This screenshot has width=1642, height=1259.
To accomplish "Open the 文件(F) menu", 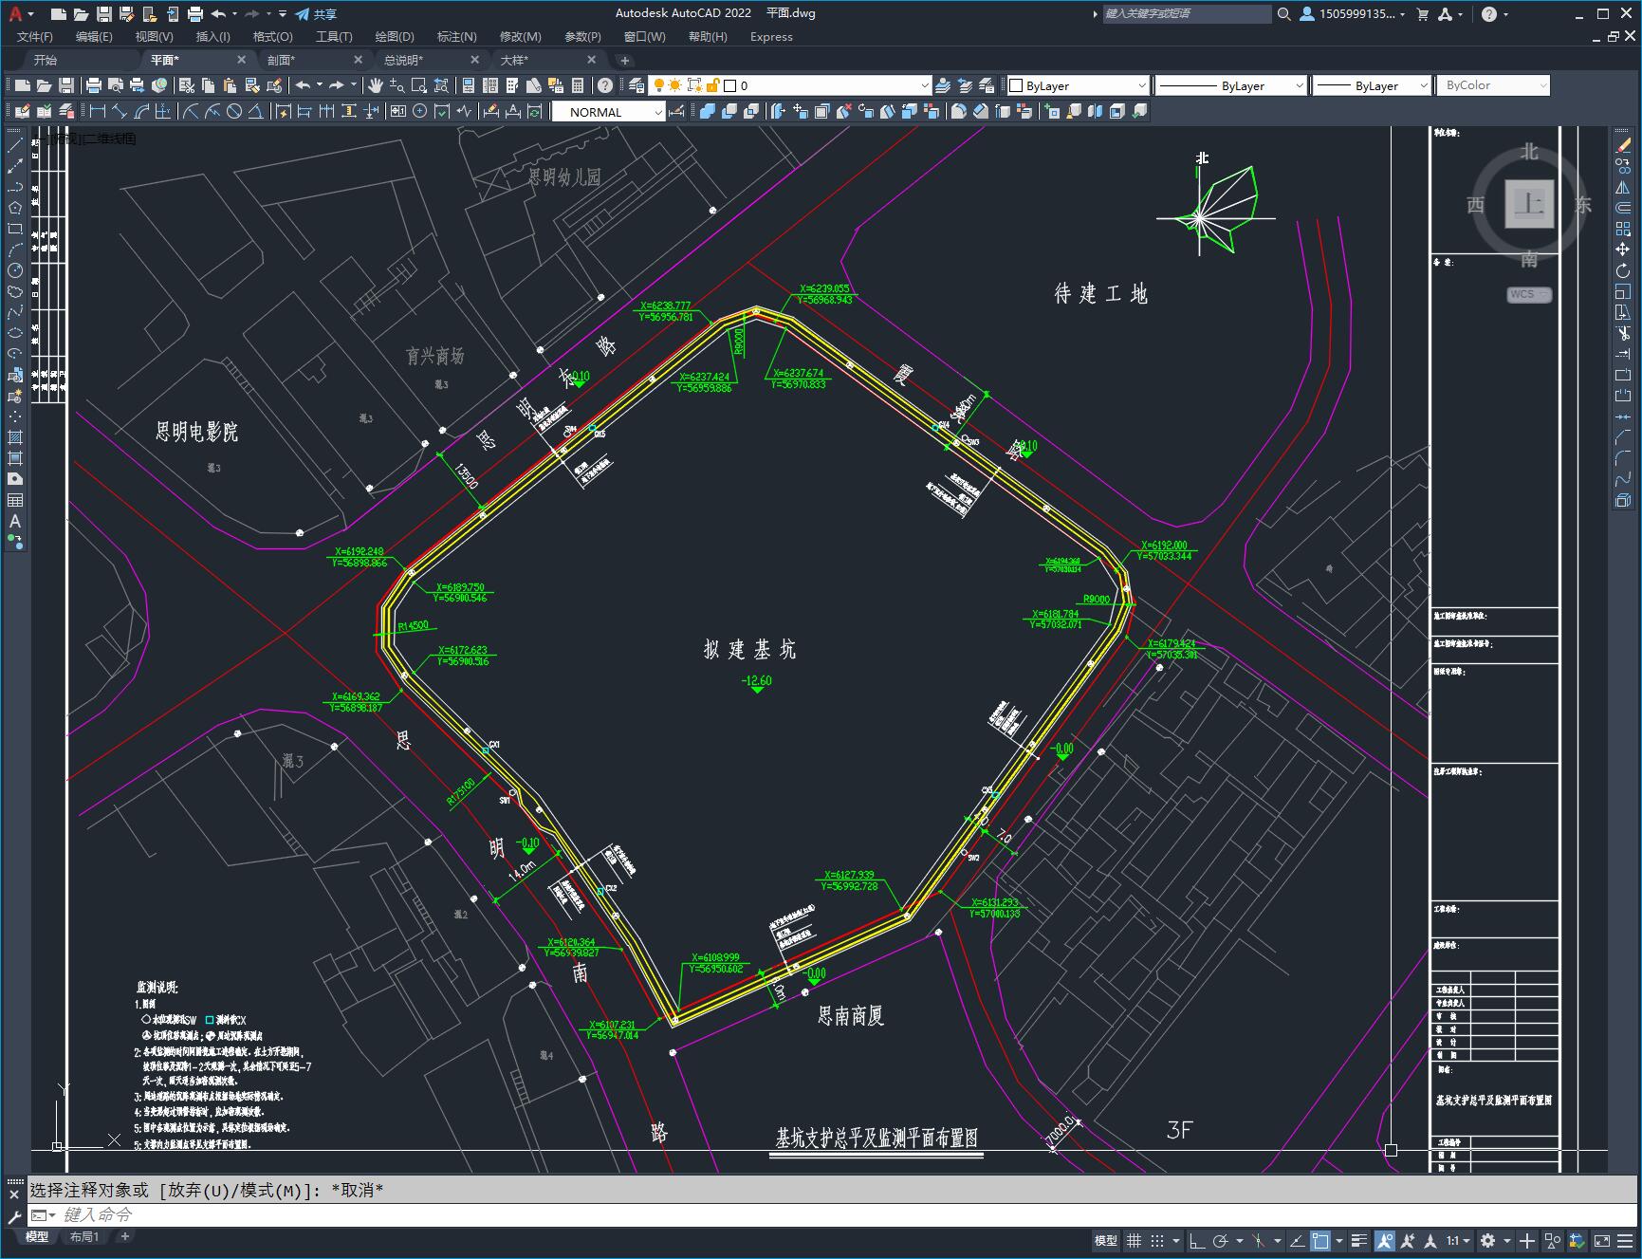I will coord(35,37).
